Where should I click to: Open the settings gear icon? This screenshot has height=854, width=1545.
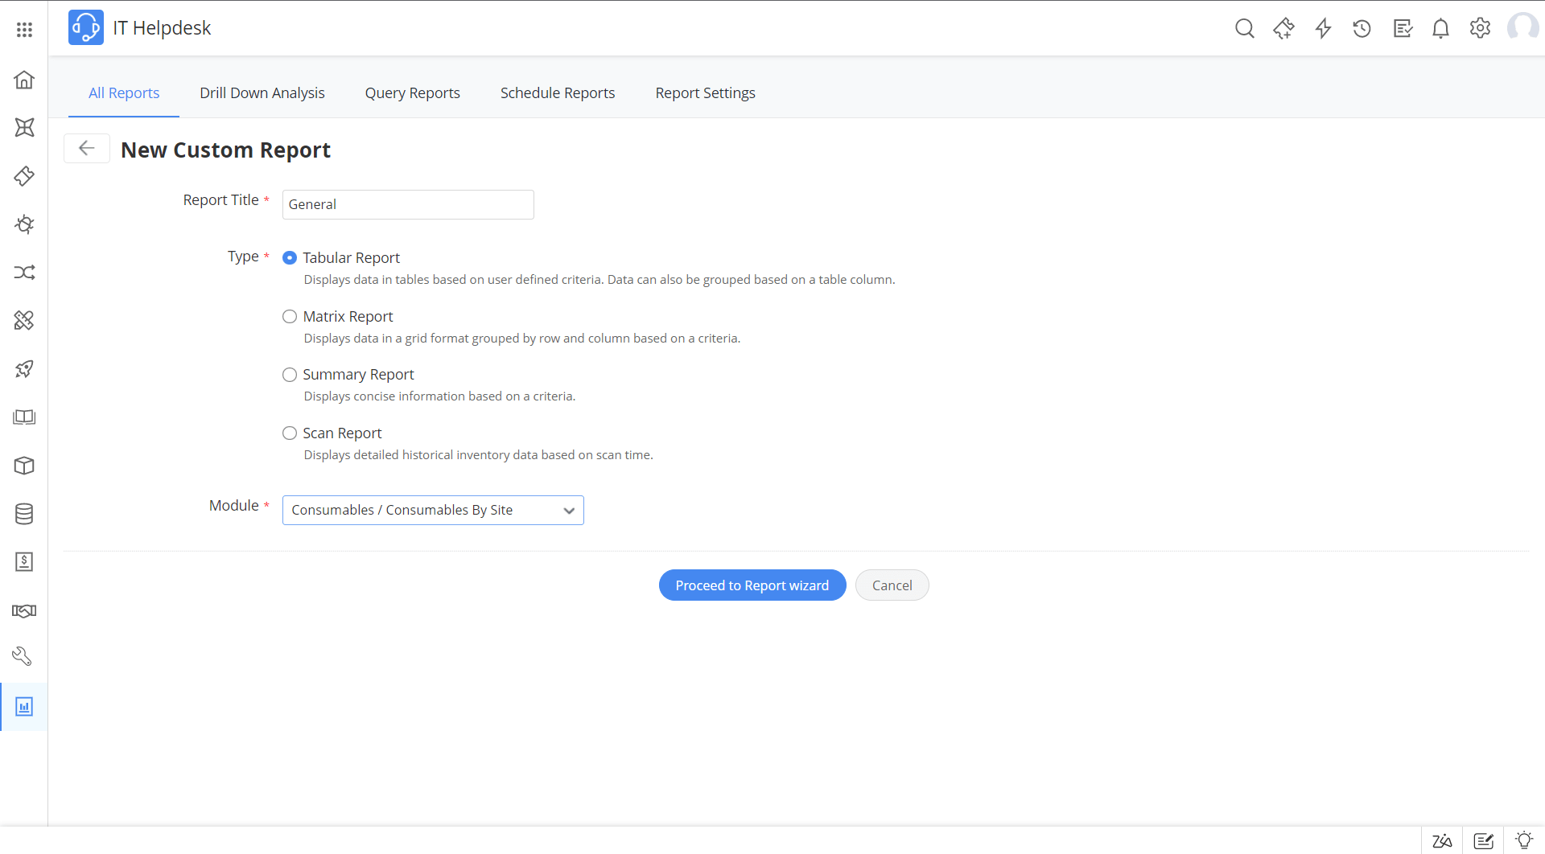click(x=1480, y=28)
